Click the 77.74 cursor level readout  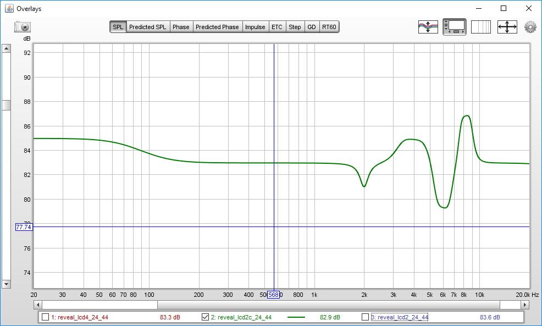coord(24,227)
